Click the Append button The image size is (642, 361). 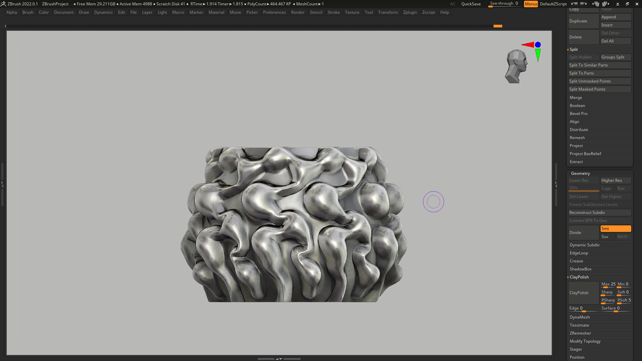[x=616, y=17]
